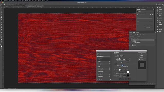Hide the Group 1 layer
The width and height of the screenshot is (164, 92).
pyautogui.click(x=130, y=46)
